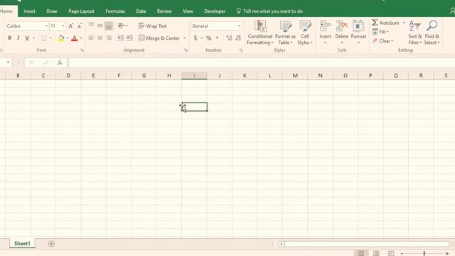Decrease Indent icon
Screen dimensions: 455x256
pyautogui.click(x=121, y=38)
